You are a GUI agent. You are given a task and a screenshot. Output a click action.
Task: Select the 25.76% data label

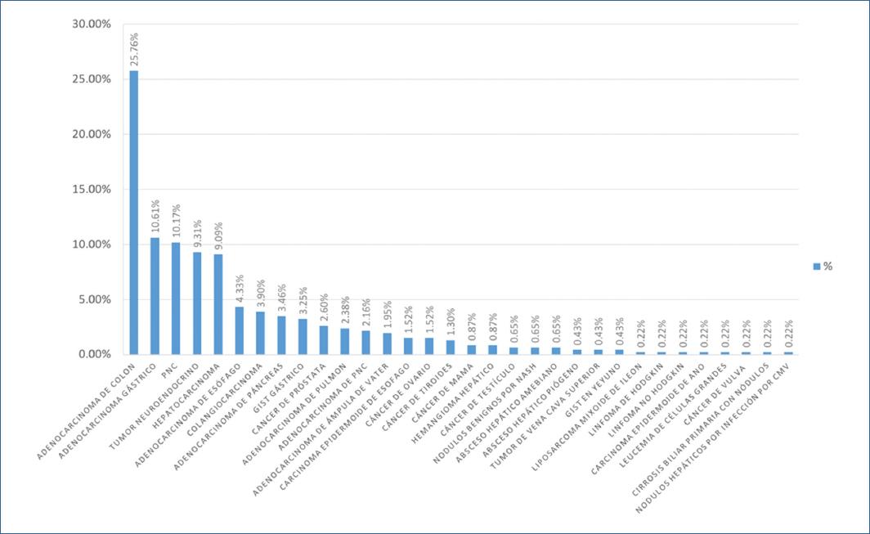(x=134, y=49)
